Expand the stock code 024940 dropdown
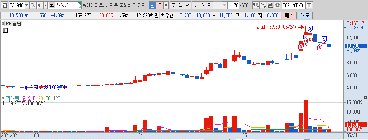Image resolution: width=368 pixels, height=140 pixels. [27, 5]
